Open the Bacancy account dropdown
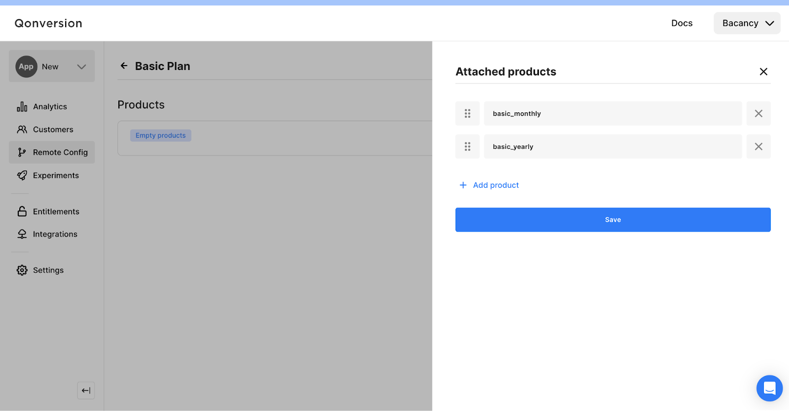The width and height of the screenshot is (789, 411). click(x=747, y=23)
